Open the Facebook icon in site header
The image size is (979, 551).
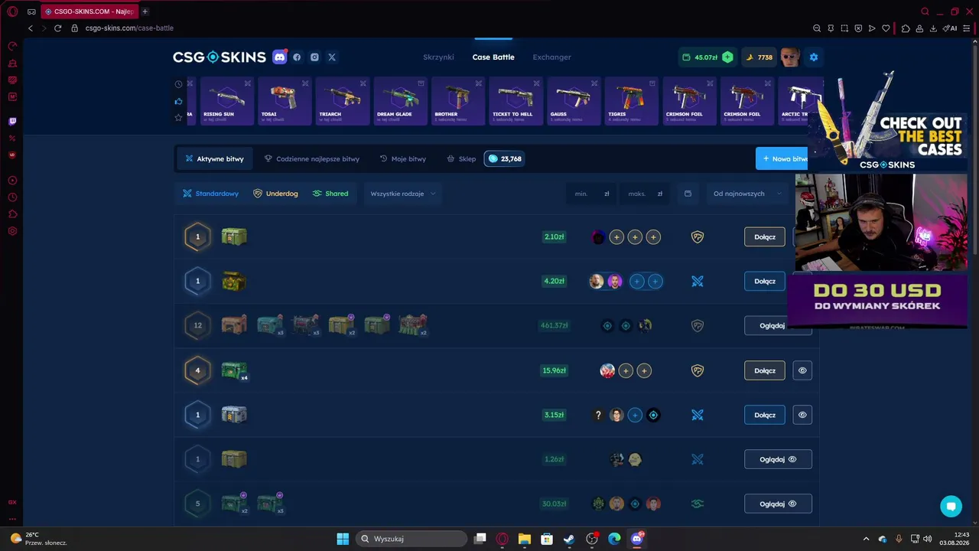pyautogui.click(x=297, y=57)
